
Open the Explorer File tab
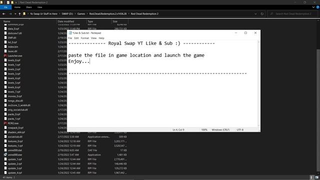tap(5, 7)
